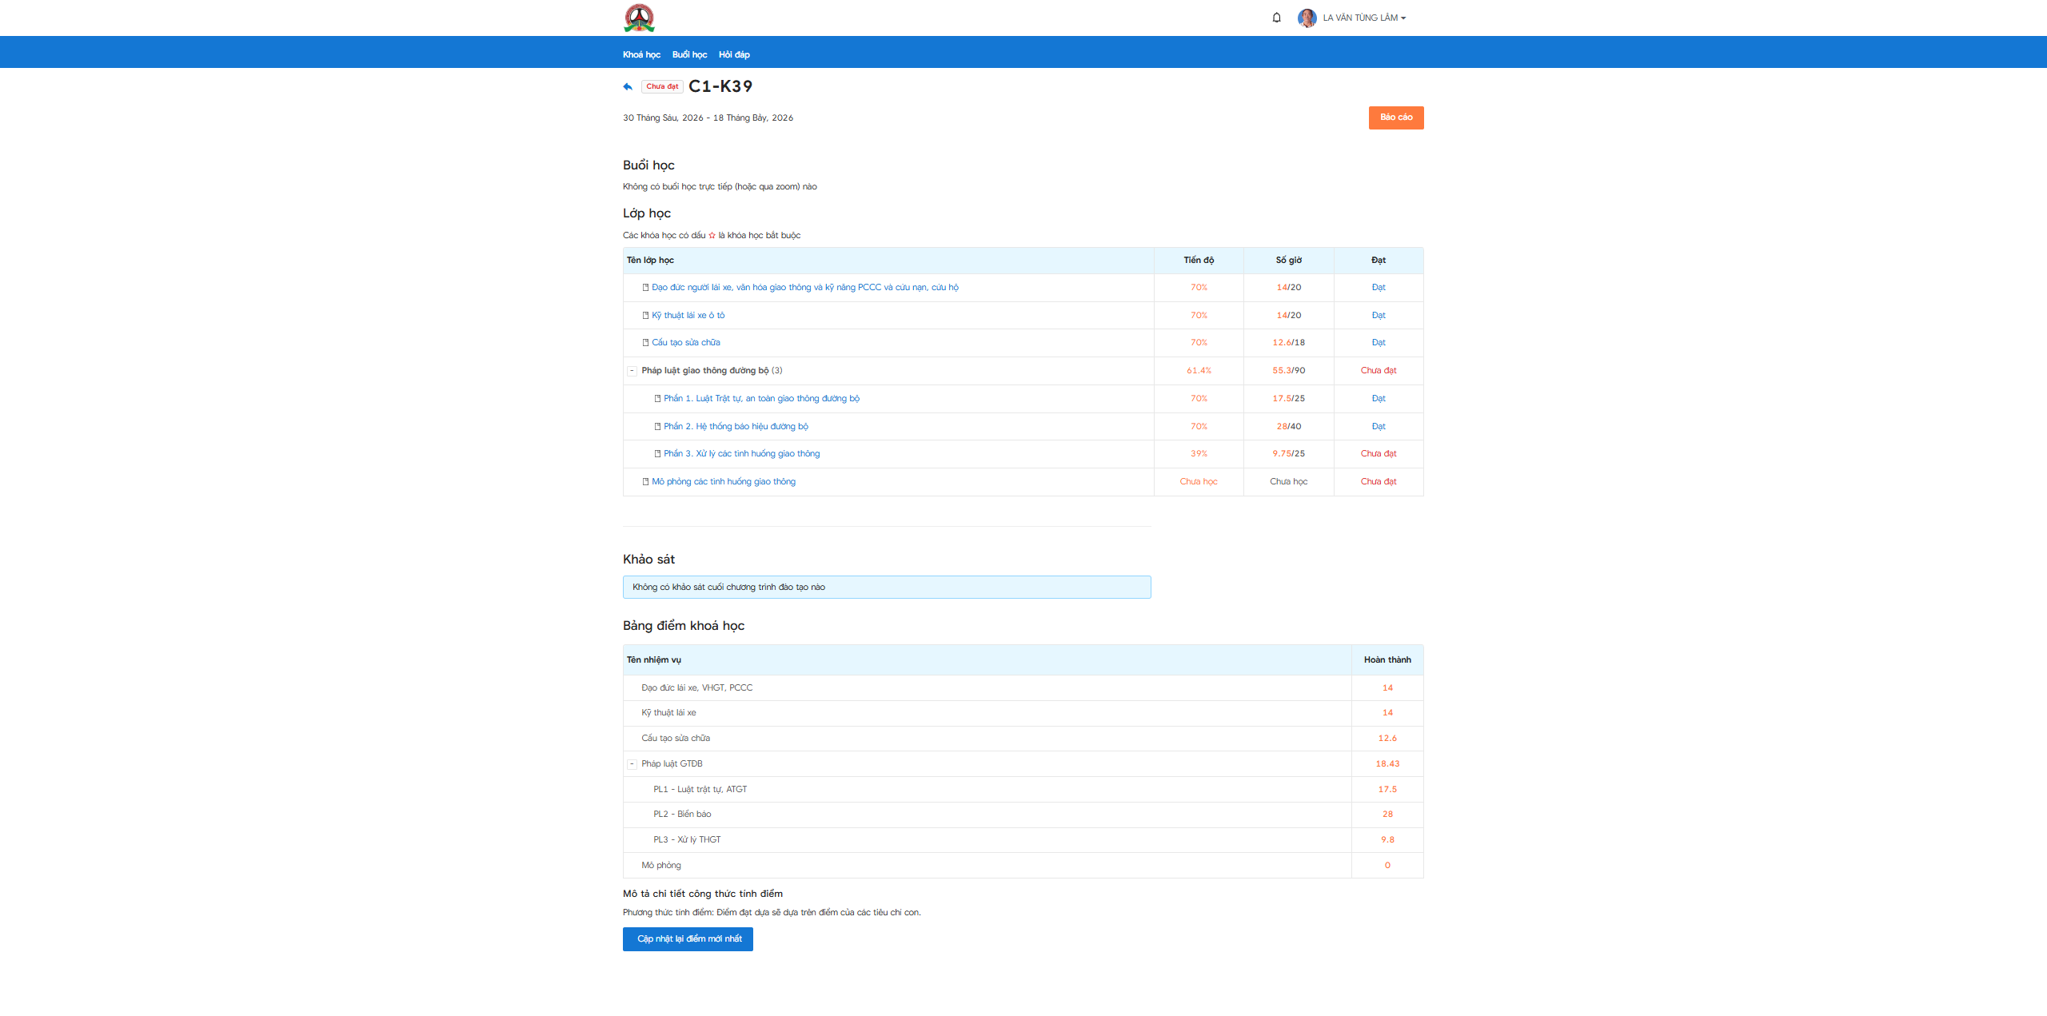Open the notification bell icon

point(1276,18)
